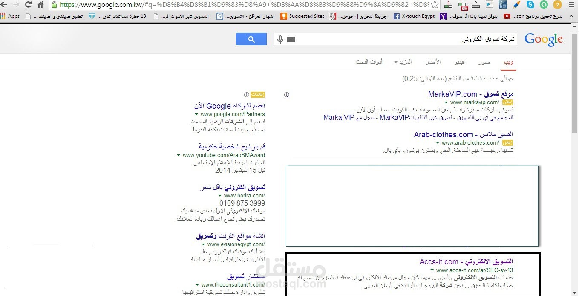Screen dimensions: 582x296
Task: Select the ويب (Web) search tab
Action: pyautogui.click(x=509, y=62)
